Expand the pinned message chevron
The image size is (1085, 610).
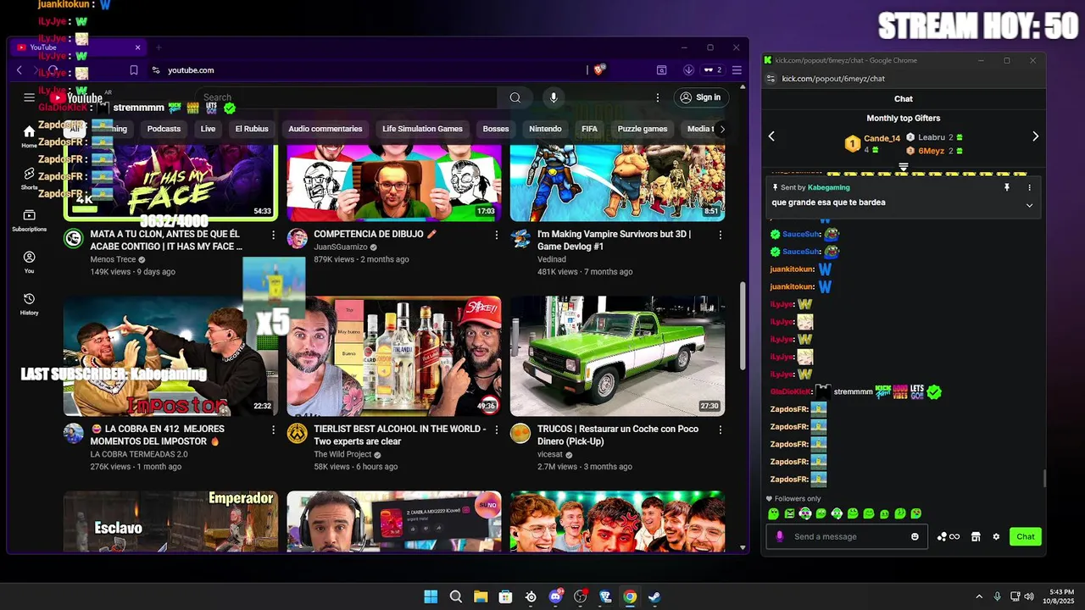click(x=1030, y=205)
